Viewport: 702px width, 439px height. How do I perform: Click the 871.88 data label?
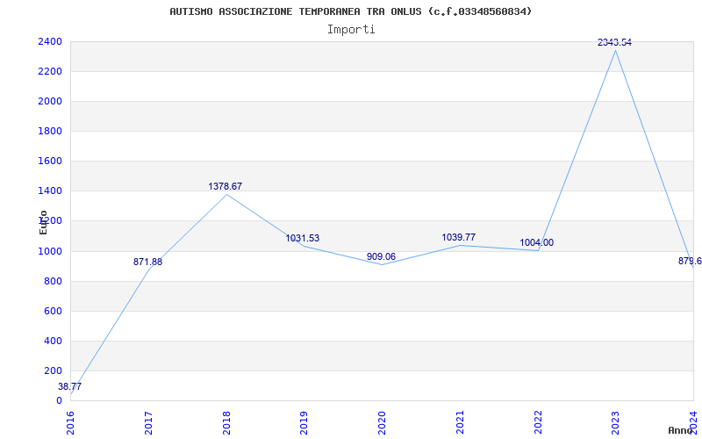coord(147,262)
